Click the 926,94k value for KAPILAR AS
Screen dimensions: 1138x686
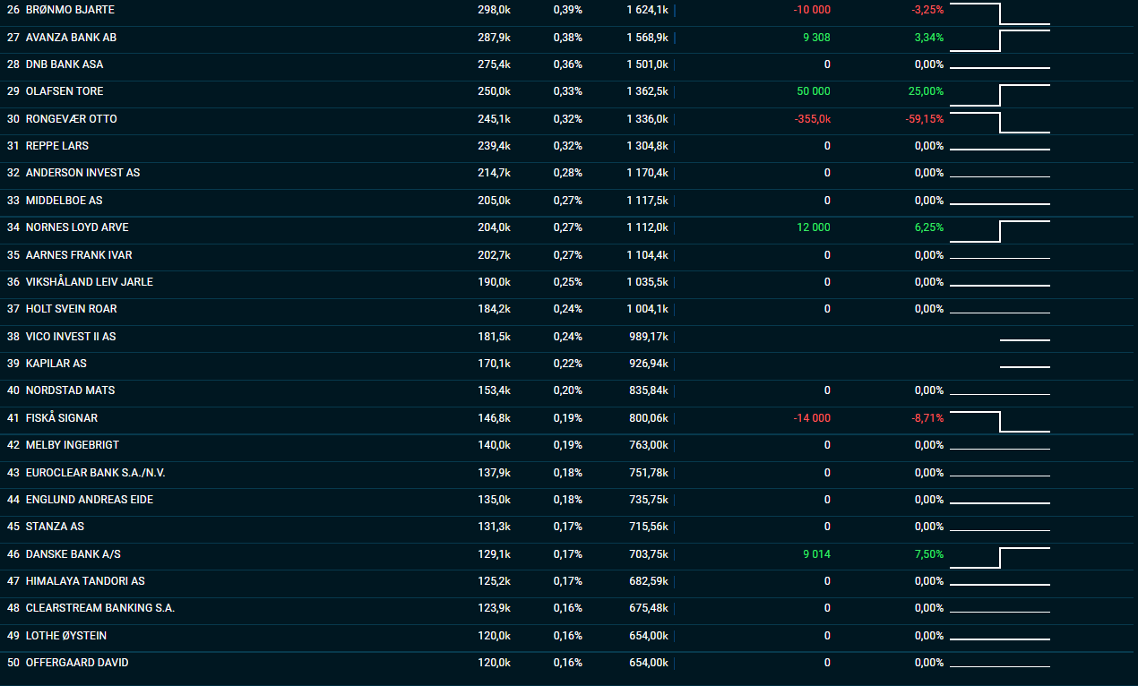coord(649,364)
